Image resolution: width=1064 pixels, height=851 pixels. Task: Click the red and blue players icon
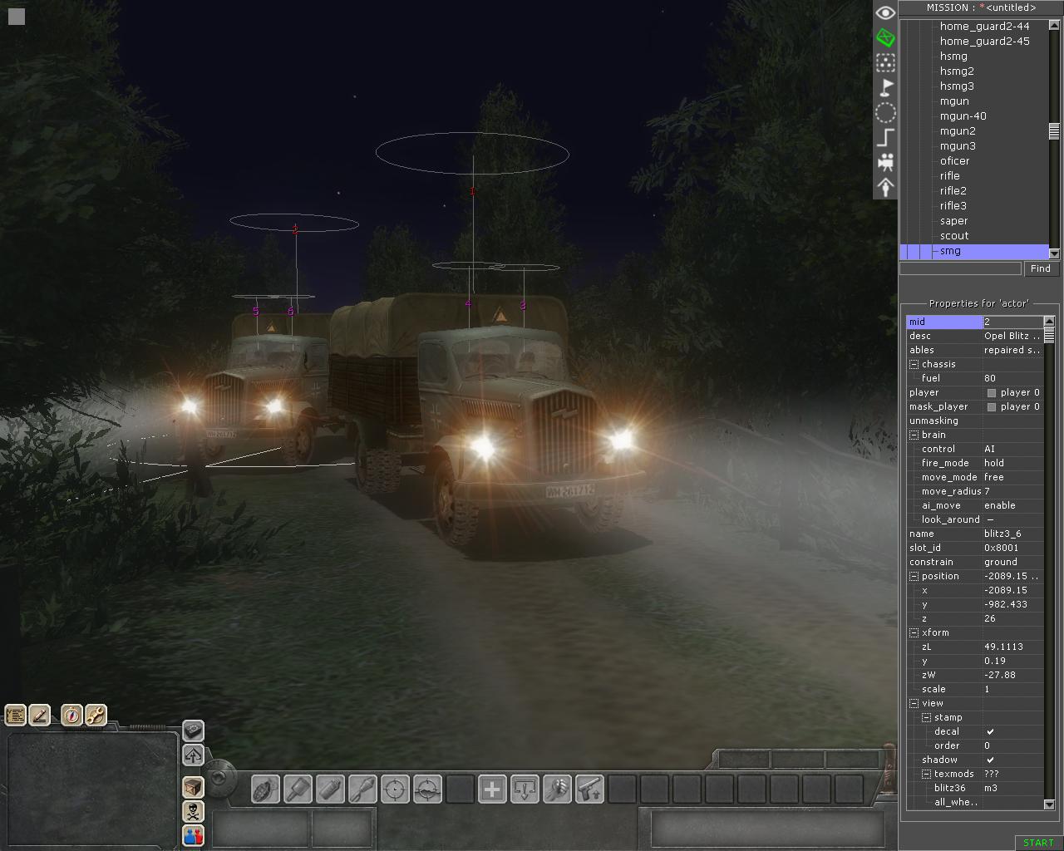click(193, 835)
